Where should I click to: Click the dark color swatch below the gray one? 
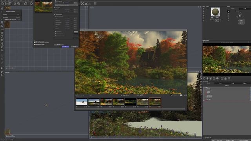[76, 34]
